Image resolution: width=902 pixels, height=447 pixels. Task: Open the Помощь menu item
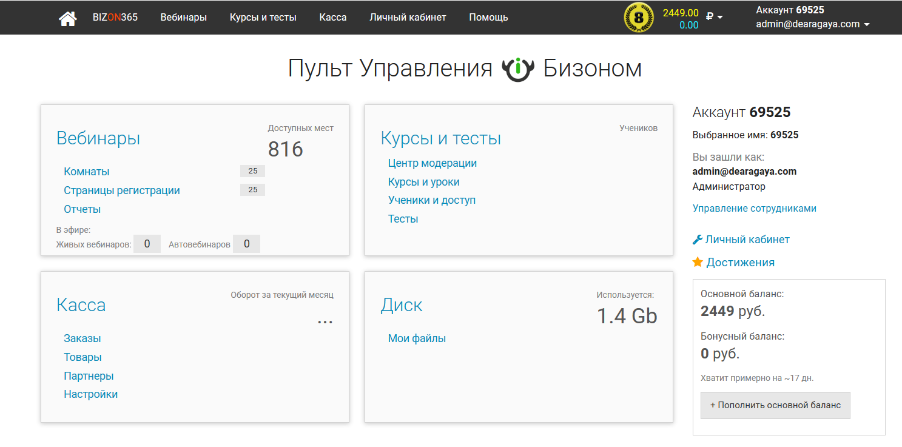click(x=488, y=18)
